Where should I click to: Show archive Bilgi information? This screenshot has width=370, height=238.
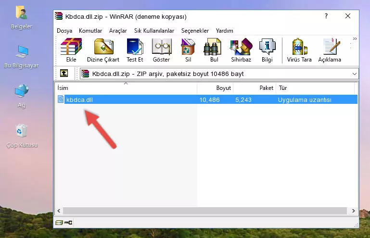(x=267, y=50)
